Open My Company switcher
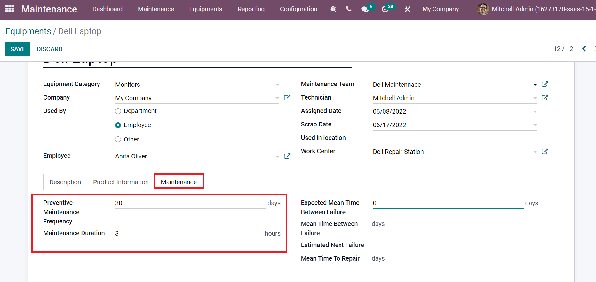 (x=441, y=9)
